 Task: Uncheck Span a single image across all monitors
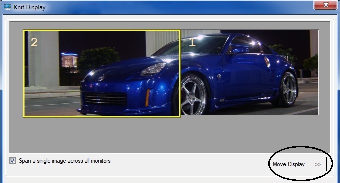[12, 161]
